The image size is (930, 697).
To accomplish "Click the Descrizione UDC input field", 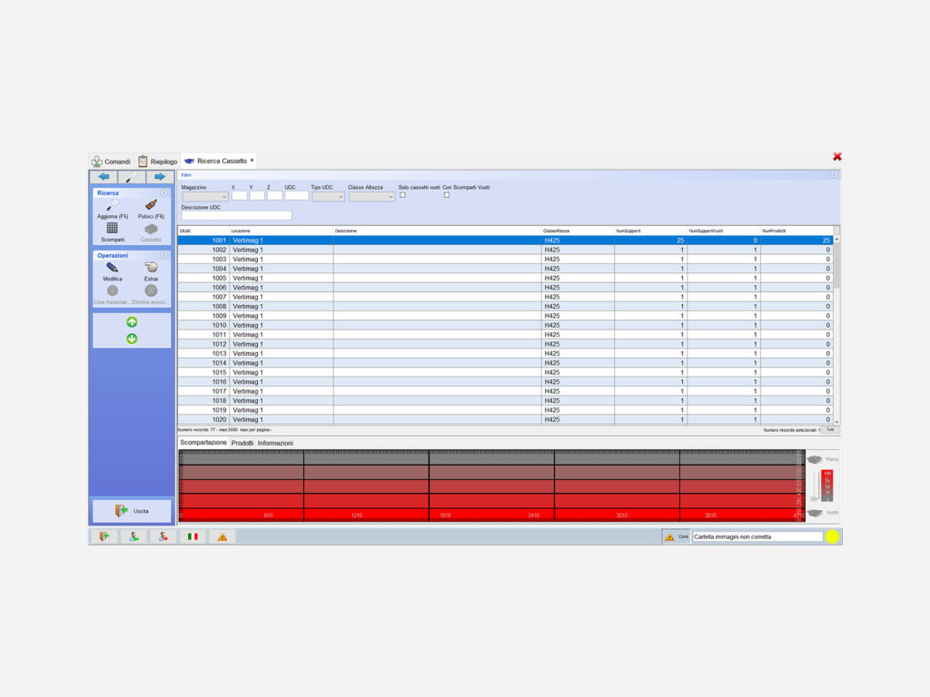I will (x=237, y=216).
